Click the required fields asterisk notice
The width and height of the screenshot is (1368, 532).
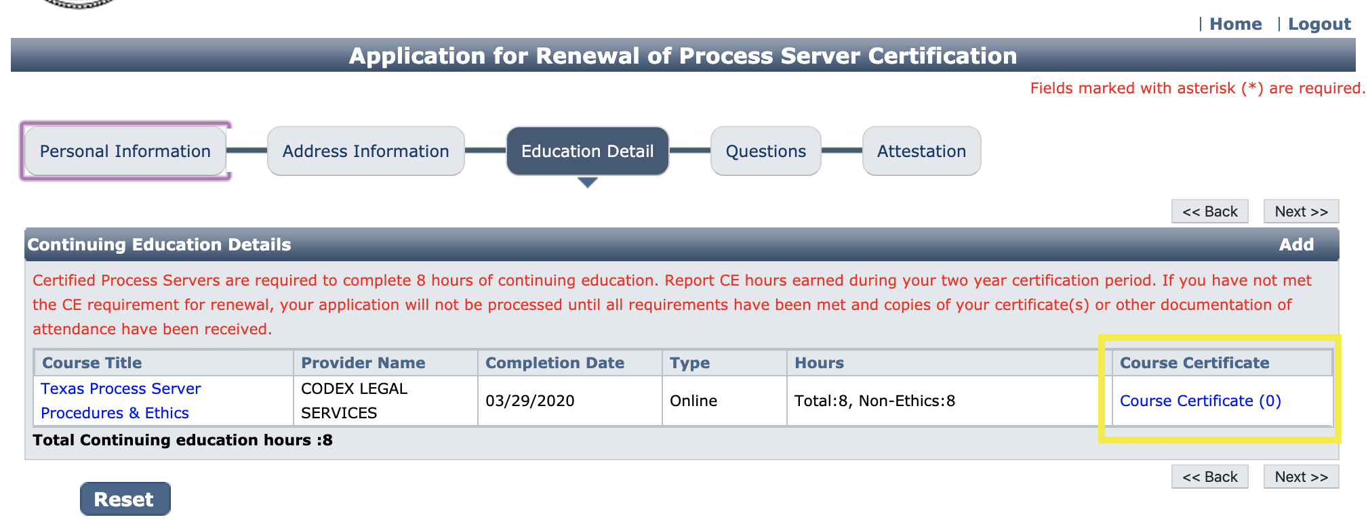point(1198,88)
